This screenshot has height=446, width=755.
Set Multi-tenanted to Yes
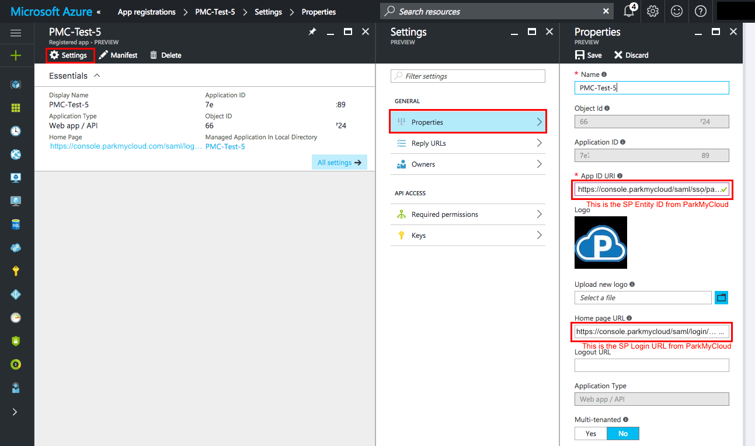tap(591, 433)
